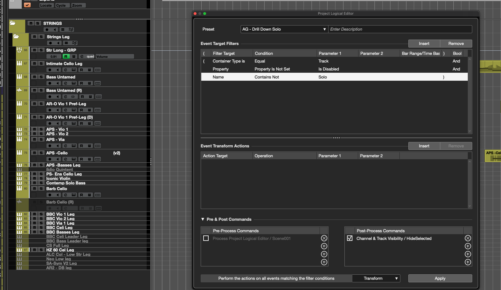Screen dimensions: 501x290
Task: Mute the STRINGS folder track
Action: pyautogui.click(x=31, y=23)
